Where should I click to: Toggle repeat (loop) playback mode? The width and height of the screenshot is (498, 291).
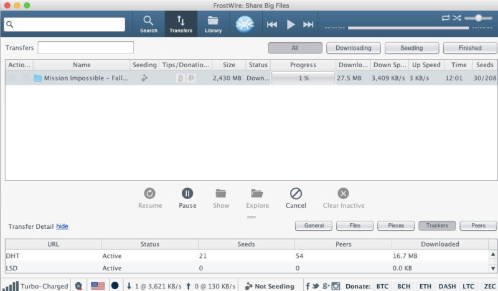point(446,18)
